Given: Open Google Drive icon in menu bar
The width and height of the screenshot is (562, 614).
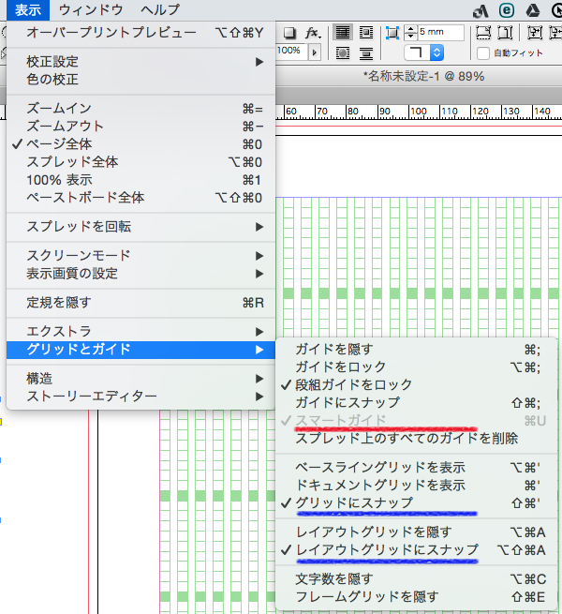Looking at the screenshot, I should (532, 10).
